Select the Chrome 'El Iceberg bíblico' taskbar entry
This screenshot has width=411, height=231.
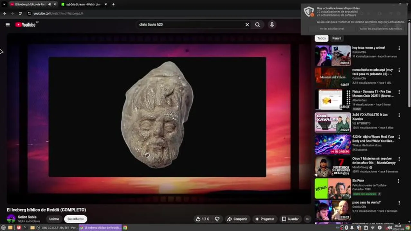100,227
